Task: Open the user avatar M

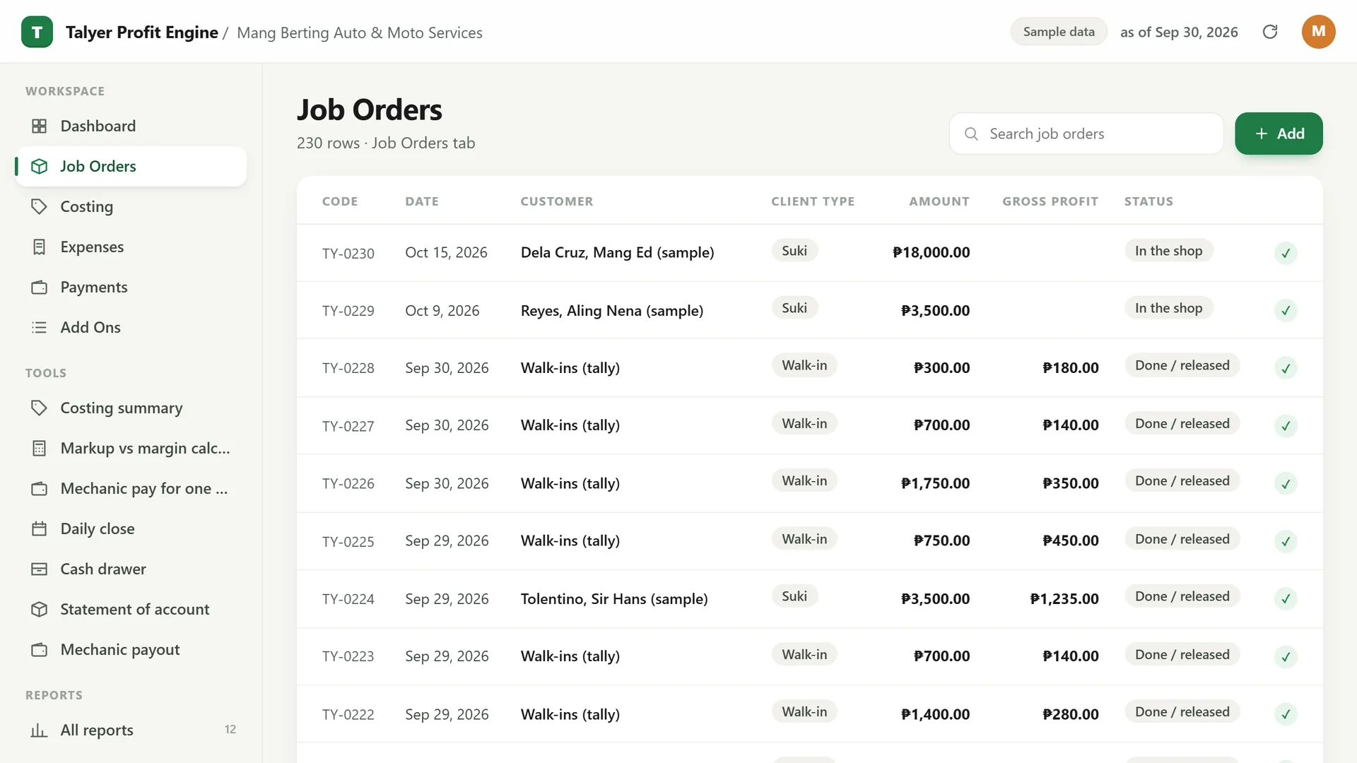Action: [x=1318, y=32]
